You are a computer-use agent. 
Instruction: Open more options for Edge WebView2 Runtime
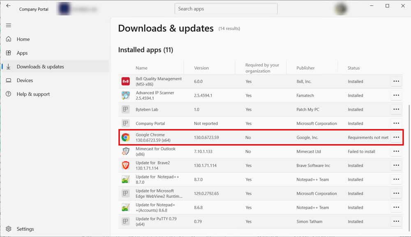click(396, 193)
